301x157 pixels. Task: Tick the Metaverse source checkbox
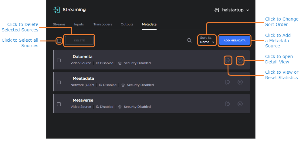click(x=59, y=104)
